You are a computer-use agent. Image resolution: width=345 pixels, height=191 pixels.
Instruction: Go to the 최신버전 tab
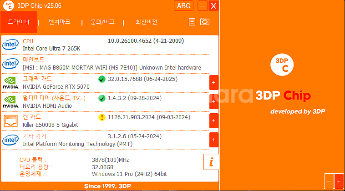point(146,22)
